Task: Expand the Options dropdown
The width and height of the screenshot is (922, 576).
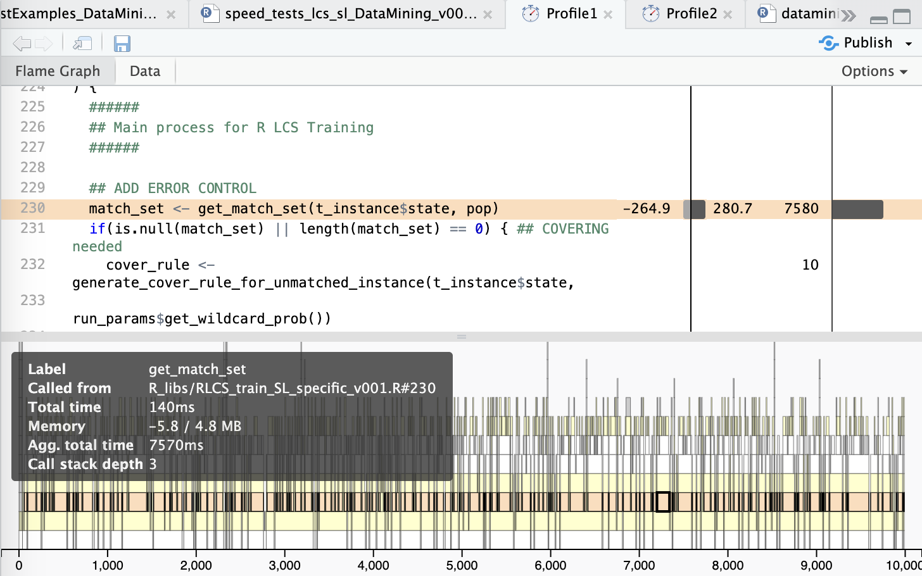Action: pos(874,72)
